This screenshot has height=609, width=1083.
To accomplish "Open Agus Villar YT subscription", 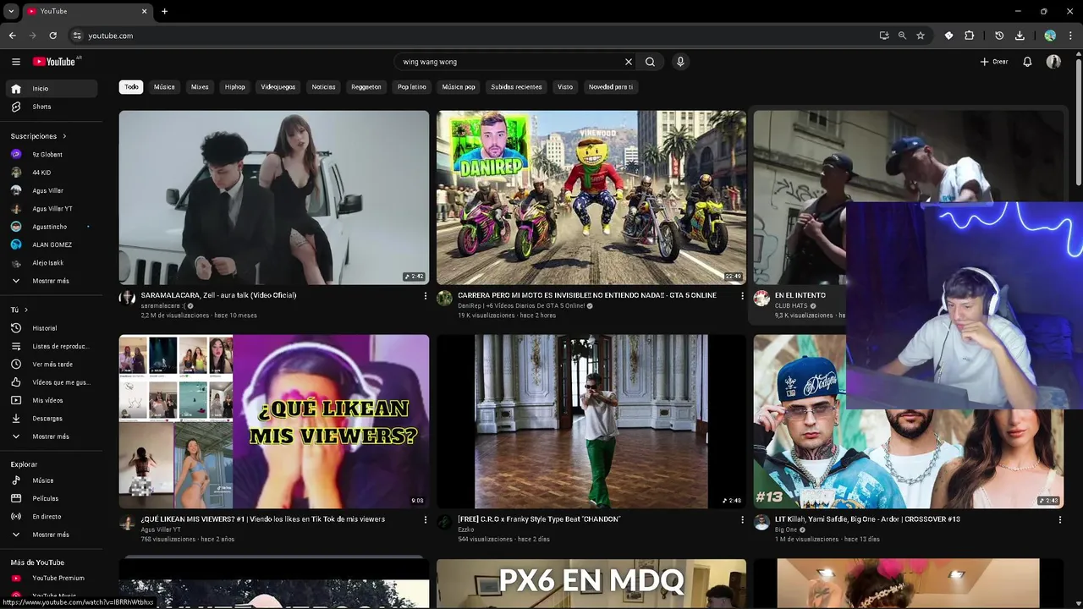I will pos(52,209).
